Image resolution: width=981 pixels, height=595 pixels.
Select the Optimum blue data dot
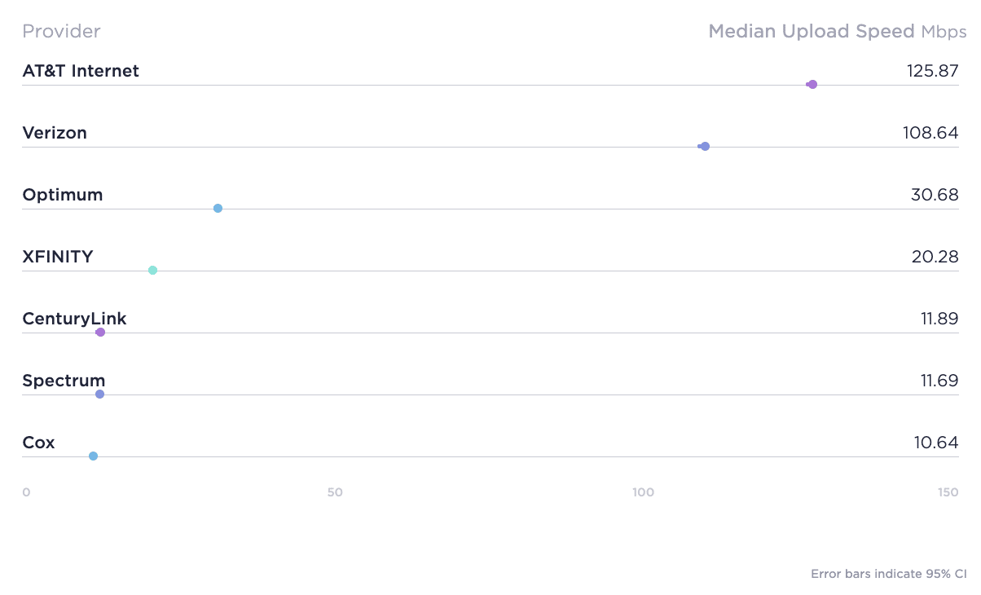(218, 208)
